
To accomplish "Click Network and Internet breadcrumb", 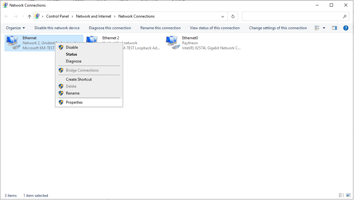I will pyautogui.click(x=94, y=16).
